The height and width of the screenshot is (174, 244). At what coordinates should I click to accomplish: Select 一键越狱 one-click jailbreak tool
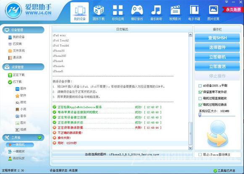[16, 151]
